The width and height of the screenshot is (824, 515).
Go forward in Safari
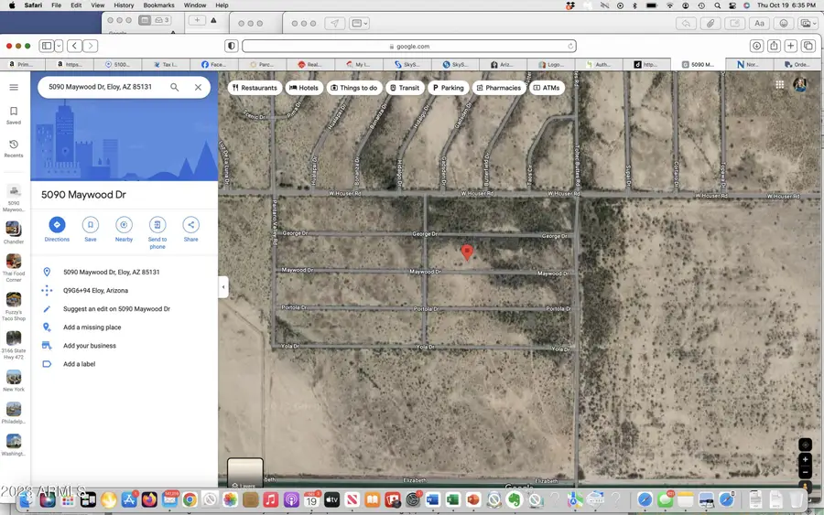(x=91, y=46)
